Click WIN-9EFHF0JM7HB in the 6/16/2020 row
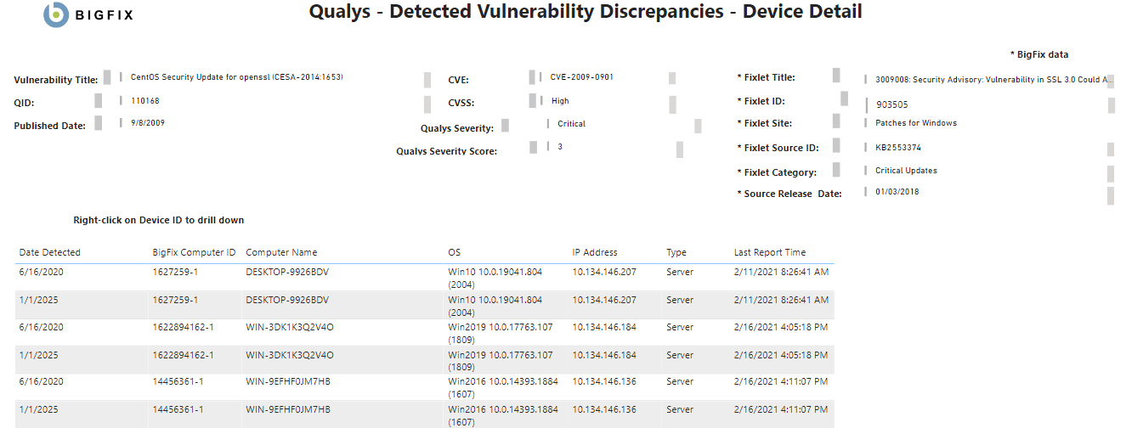The height and width of the screenshot is (445, 1126). click(x=288, y=381)
